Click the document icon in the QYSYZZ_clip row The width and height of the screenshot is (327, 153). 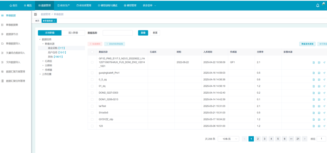[x=314, y=119]
